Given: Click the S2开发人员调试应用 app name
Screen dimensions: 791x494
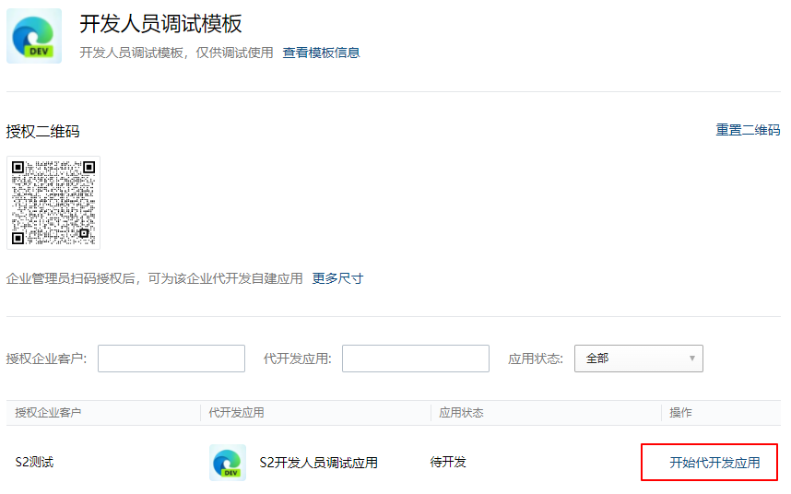Looking at the screenshot, I should tap(318, 463).
